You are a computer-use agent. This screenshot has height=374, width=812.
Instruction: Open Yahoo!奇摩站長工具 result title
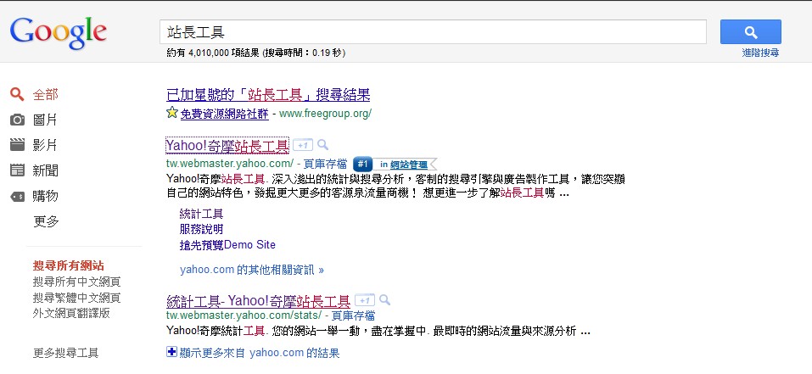[227, 146]
